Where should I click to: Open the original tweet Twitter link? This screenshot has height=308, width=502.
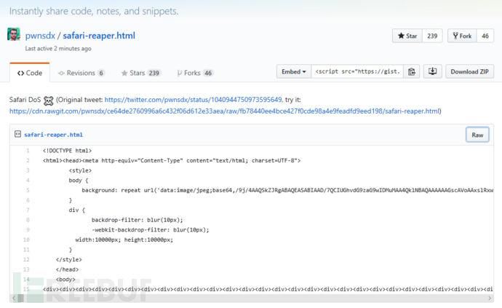(x=194, y=100)
